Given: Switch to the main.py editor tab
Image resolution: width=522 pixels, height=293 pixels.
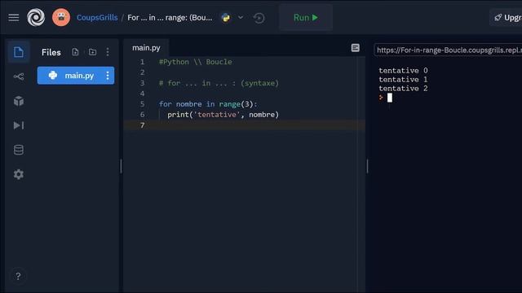Looking at the screenshot, I should pos(146,48).
